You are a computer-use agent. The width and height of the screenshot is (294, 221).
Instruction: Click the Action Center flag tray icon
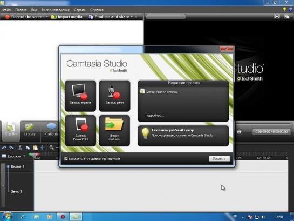click(x=250, y=217)
